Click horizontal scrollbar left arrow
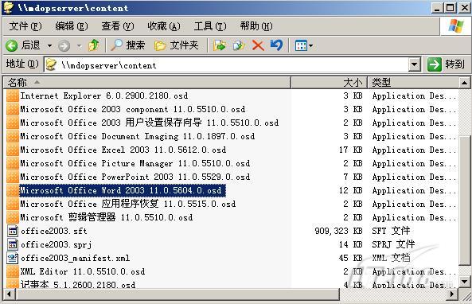 (9, 294)
